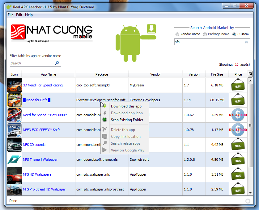Viewport: 259px width, 210px height.
Task: Choose Search relate apps menu entry
Action: coord(125,143)
